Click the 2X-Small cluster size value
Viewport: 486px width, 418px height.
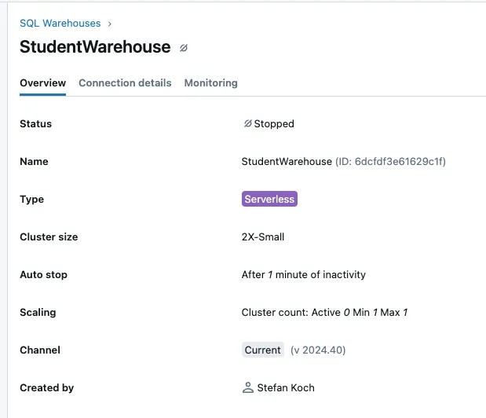click(x=263, y=236)
